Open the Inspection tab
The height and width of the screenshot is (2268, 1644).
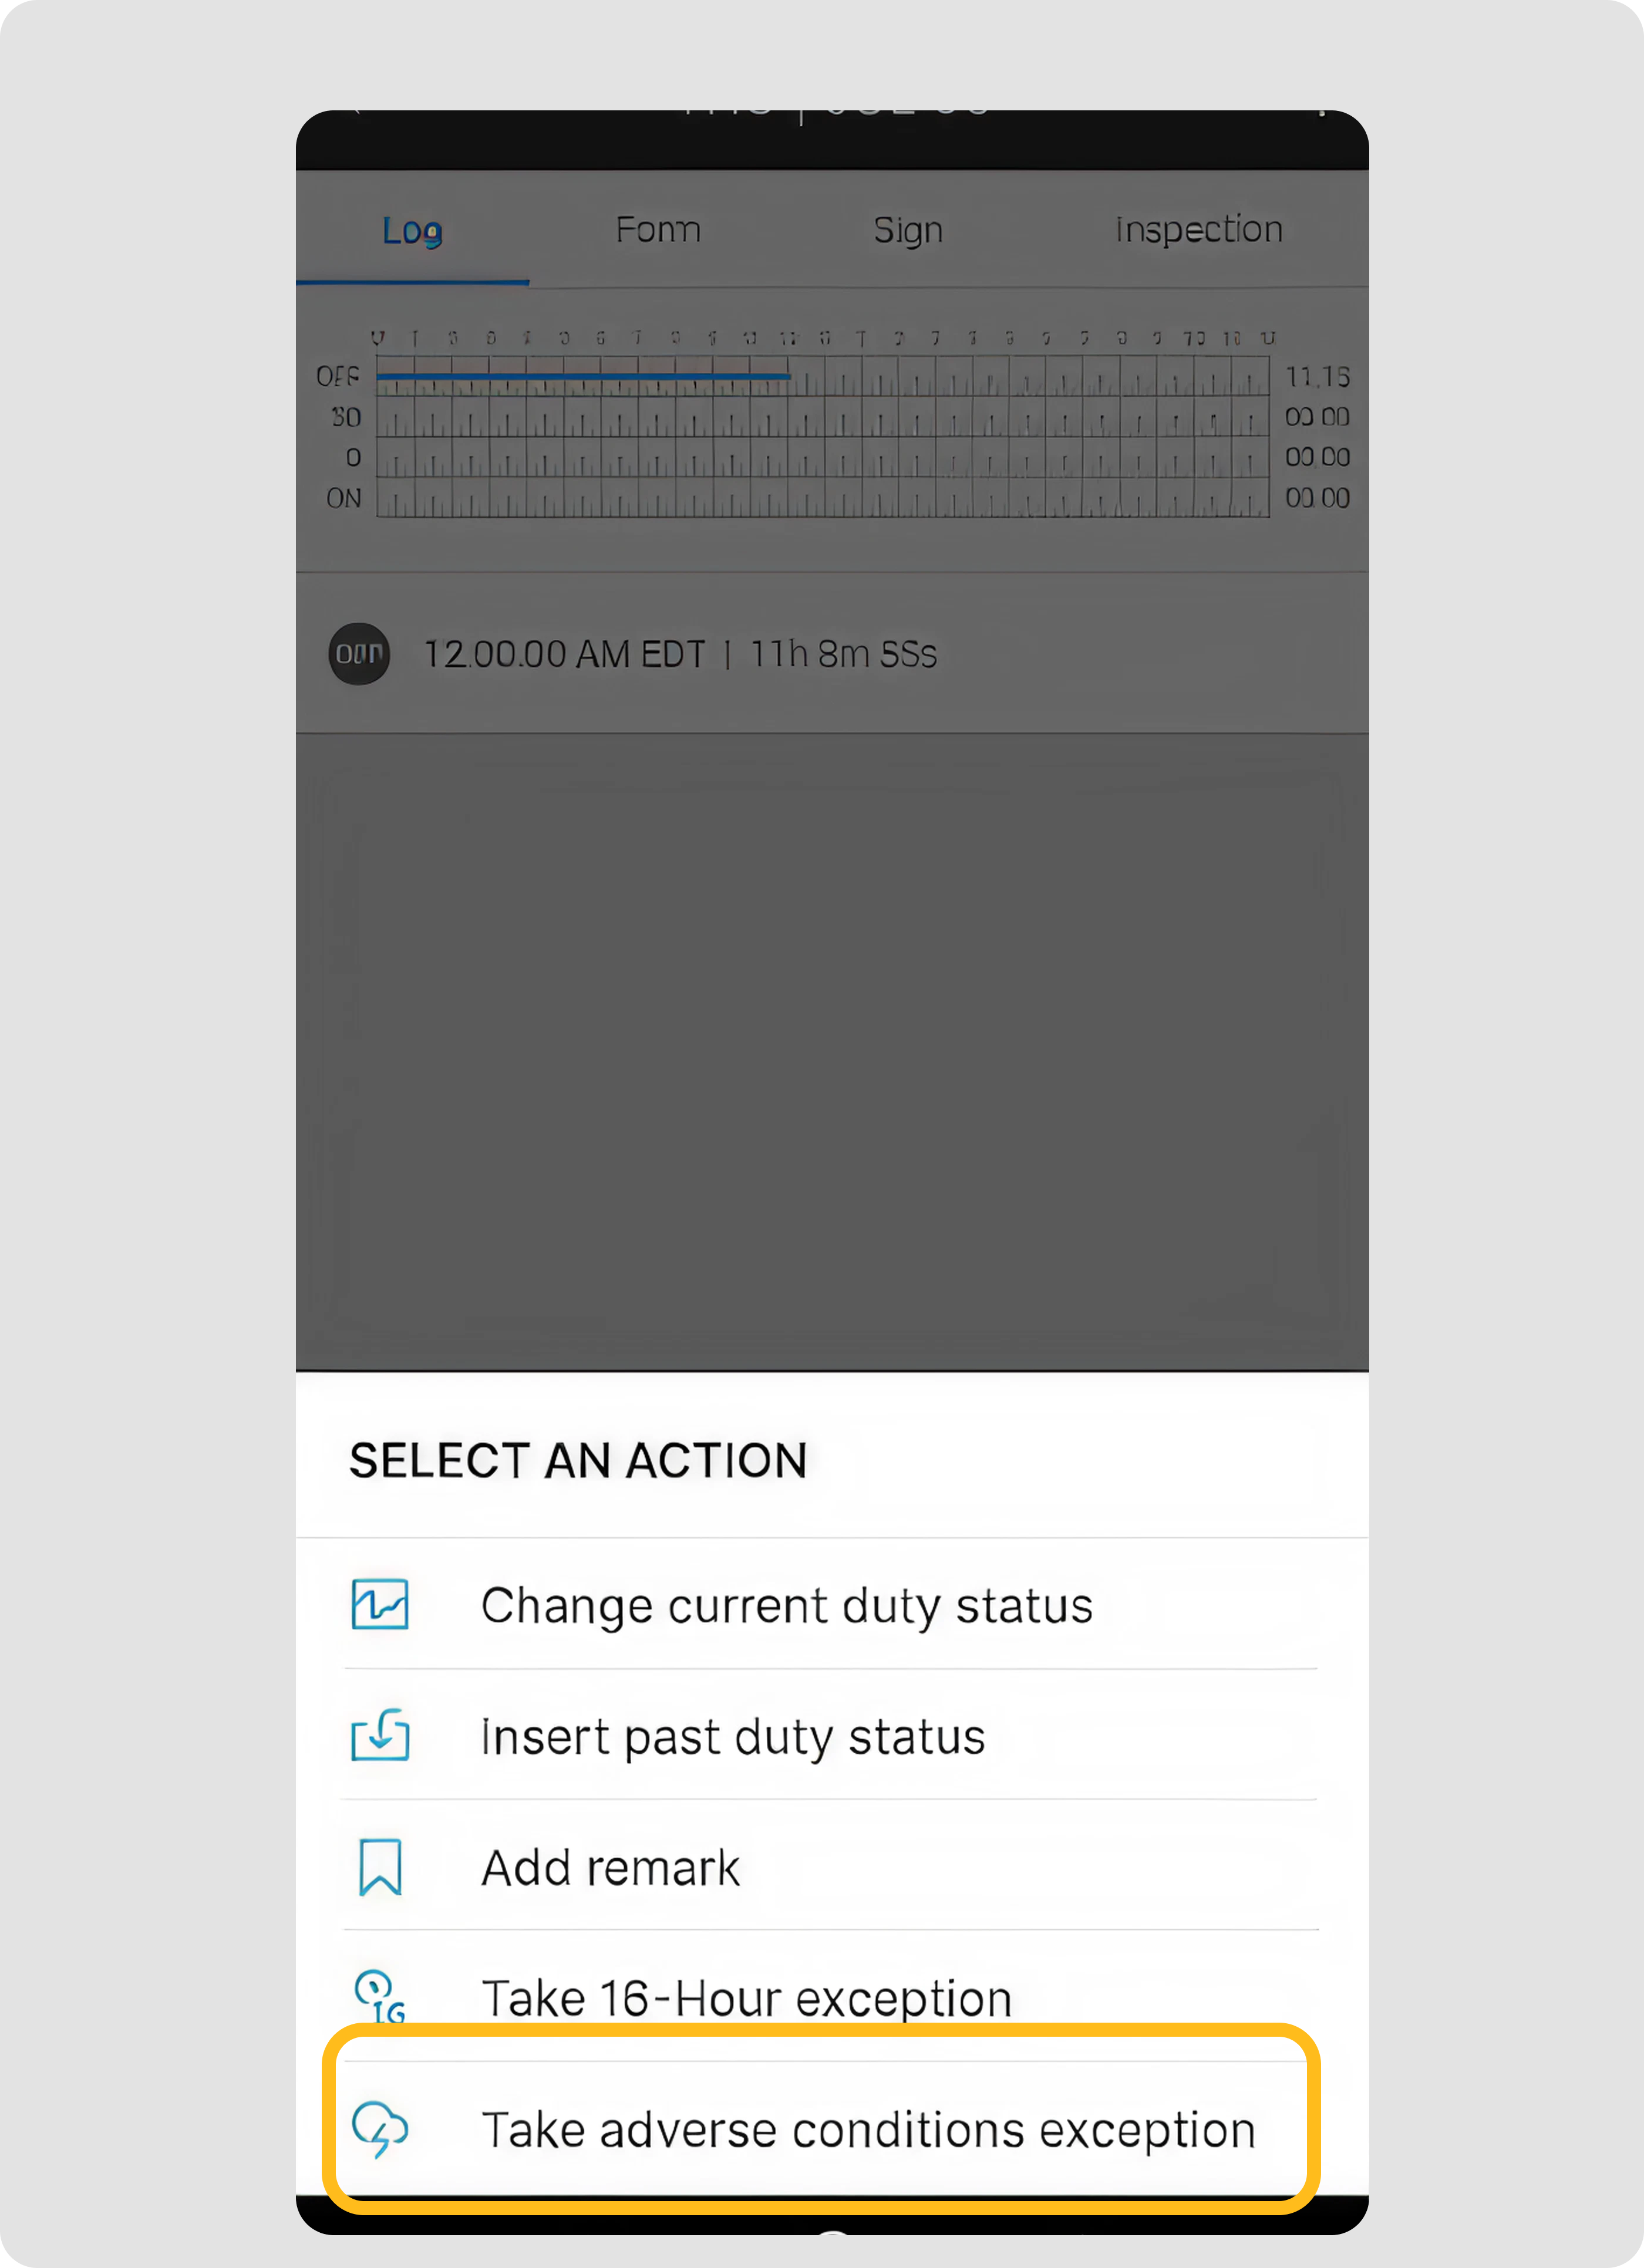click(1199, 230)
